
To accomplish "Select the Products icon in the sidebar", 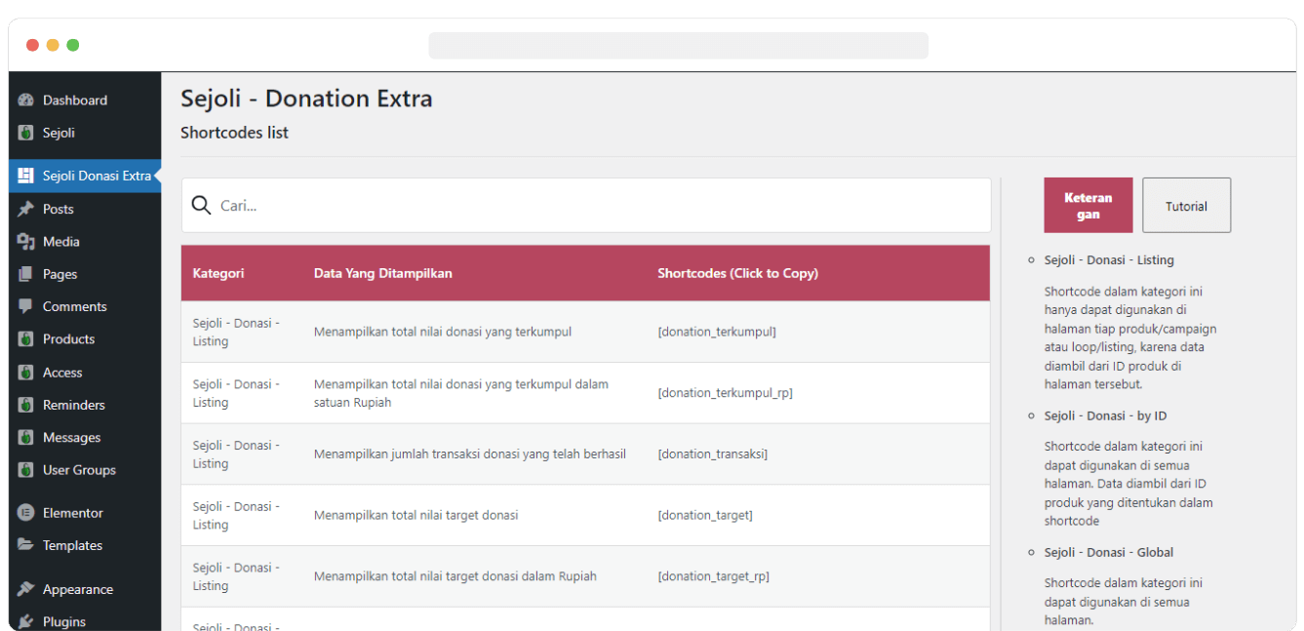I will coord(25,339).
